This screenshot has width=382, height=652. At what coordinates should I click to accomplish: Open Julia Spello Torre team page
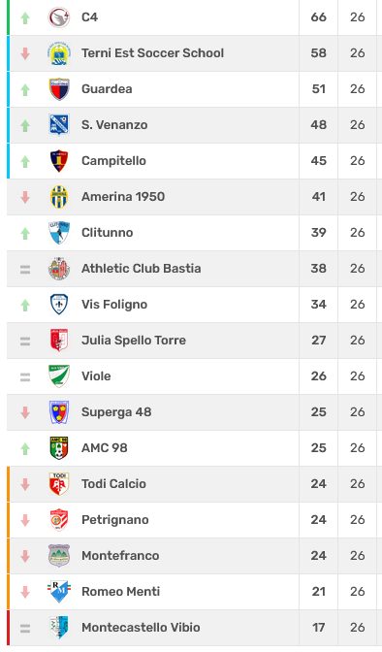[134, 341]
